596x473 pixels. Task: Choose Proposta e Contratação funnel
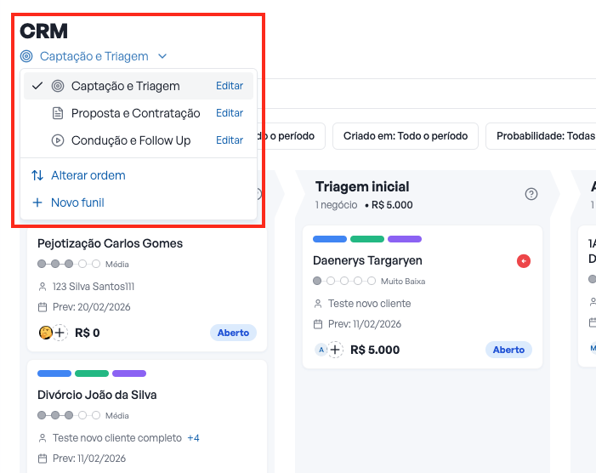(x=135, y=113)
